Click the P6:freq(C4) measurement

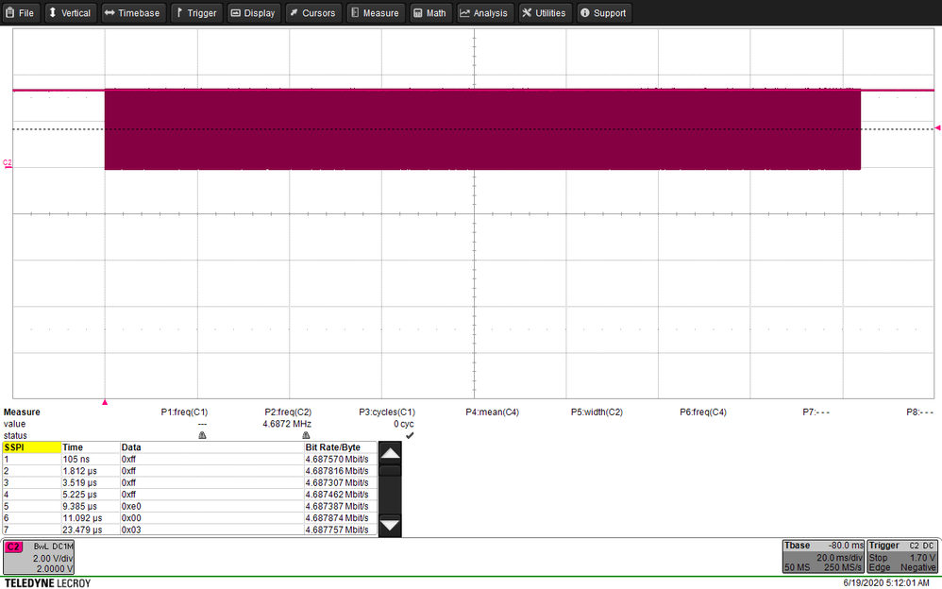click(x=703, y=412)
